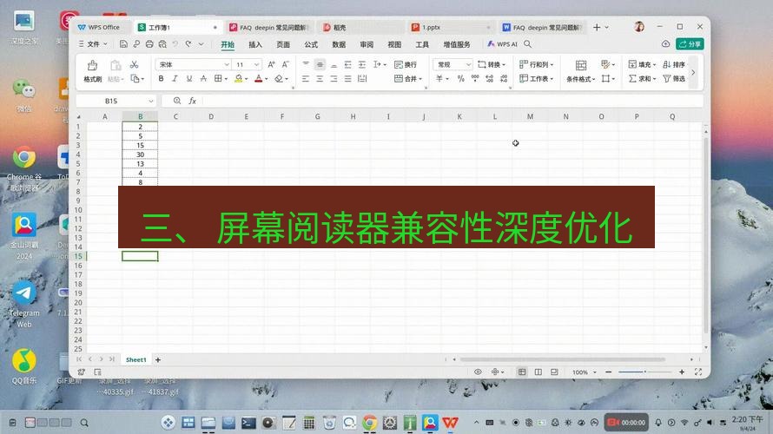Click the Print icon in quick toolbar
The width and height of the screenshot is (773, 434).
(x=149, y=44)
